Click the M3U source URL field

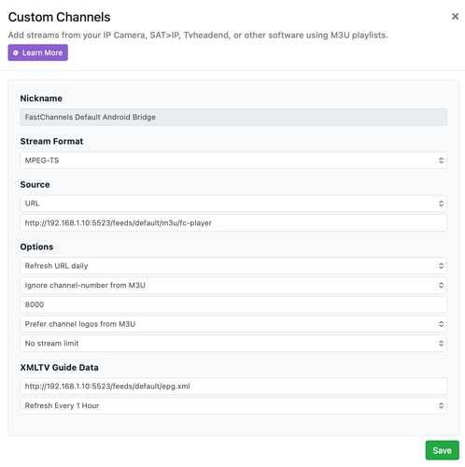[x=233, y=223]
